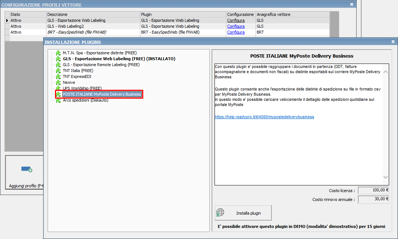Click puzzle icon beside M.T.N. Spa plugin
The width and height of the screenshot is (398, 239).
[58, 53]
